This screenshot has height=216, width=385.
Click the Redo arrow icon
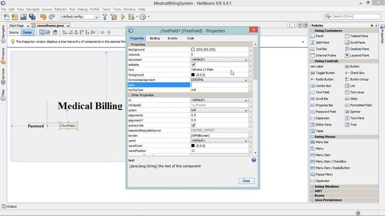52,17
